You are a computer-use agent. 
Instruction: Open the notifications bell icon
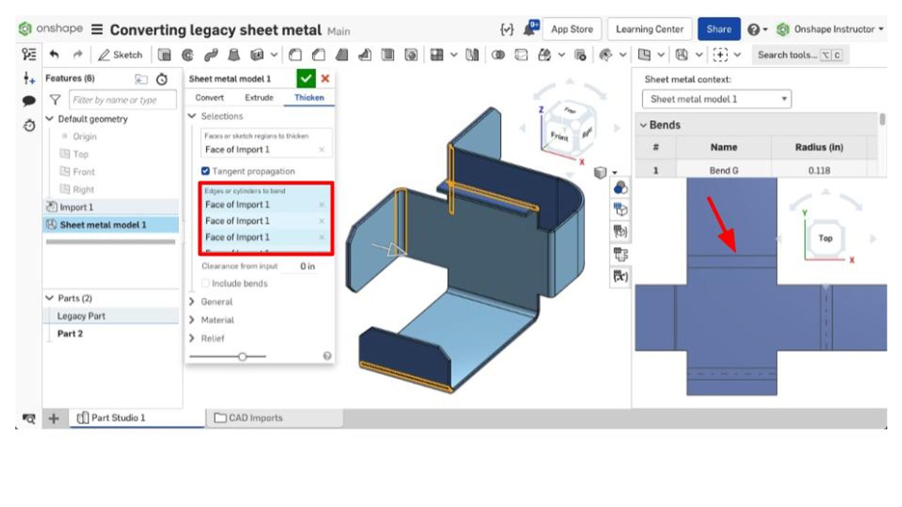(530, 29)
